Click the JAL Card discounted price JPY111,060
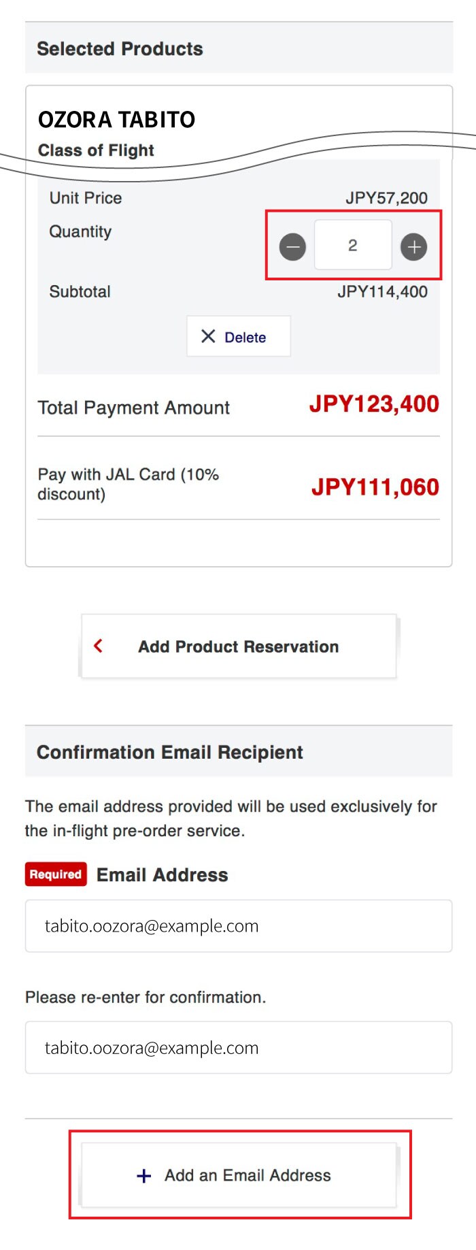The width and height of the screenshot is (476, 1250). pos(375,487)
